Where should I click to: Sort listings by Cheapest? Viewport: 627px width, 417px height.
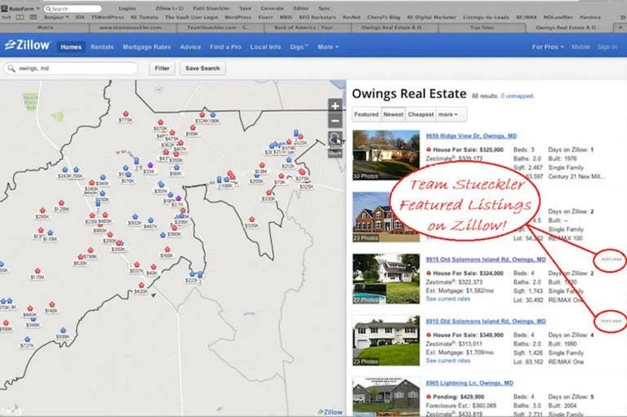[x=420, y=114]
